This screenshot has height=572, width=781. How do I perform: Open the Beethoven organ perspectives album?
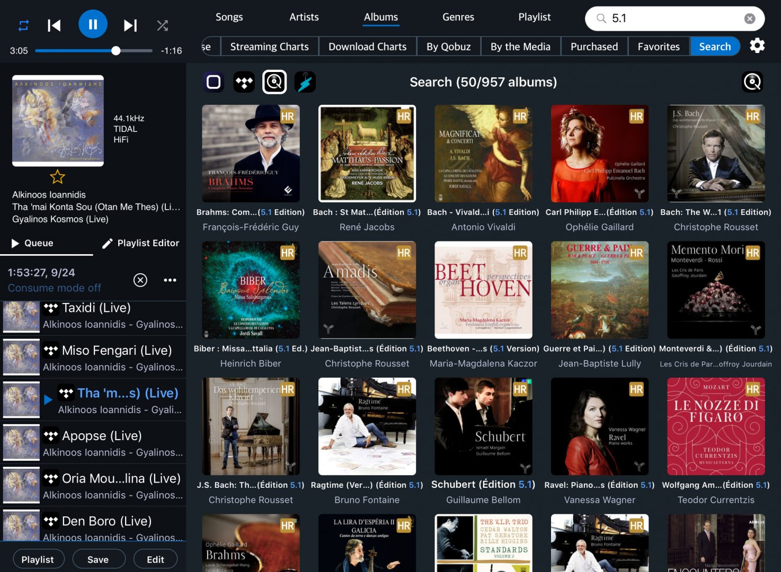pyautogui.click(x=483, y=290)
